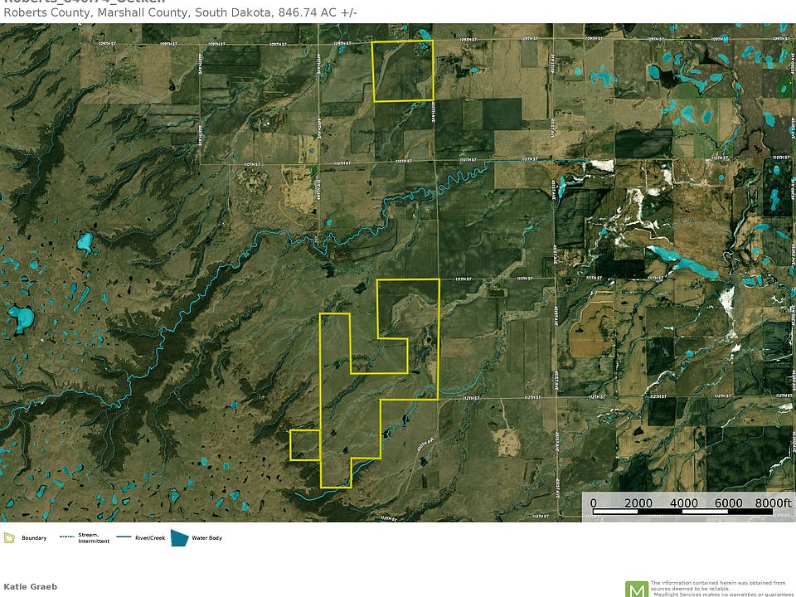Image resolution: width=796 pixels, height=597 pixels.
Task: Select the "River/Creek" legend label
Action: (150, 538)
